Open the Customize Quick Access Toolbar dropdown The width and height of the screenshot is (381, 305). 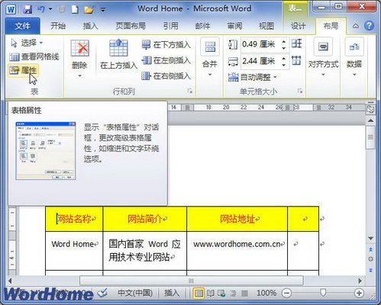pos(103,10)
